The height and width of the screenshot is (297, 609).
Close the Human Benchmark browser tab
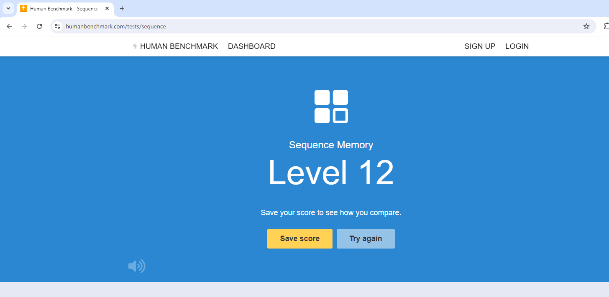[x=107, y=8]
